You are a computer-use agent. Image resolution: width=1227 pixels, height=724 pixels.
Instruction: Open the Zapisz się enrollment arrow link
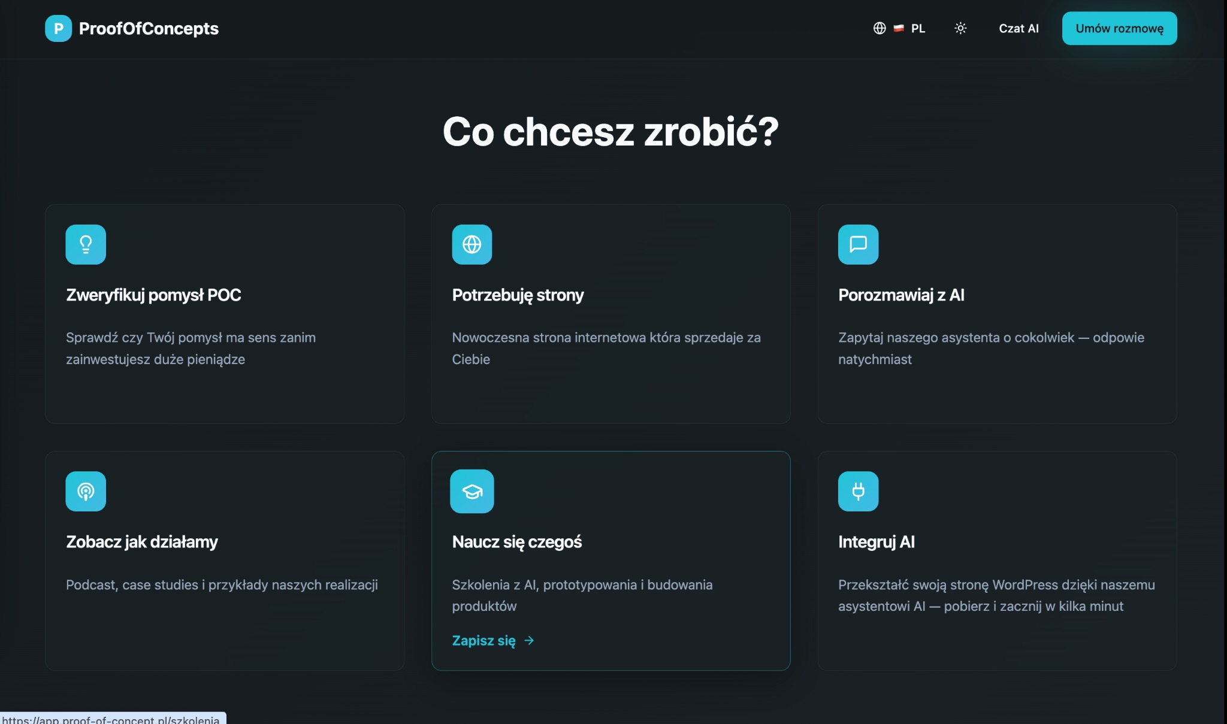click(530, 640)
